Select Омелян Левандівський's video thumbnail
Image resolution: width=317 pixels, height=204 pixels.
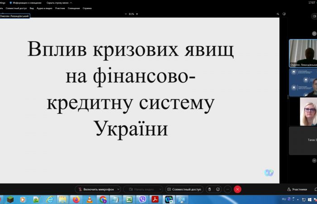[x=303, y=53]
